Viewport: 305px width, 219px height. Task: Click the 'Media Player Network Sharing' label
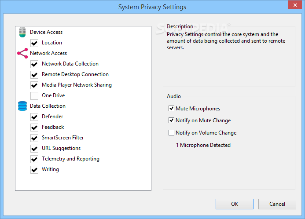(77, 85)
